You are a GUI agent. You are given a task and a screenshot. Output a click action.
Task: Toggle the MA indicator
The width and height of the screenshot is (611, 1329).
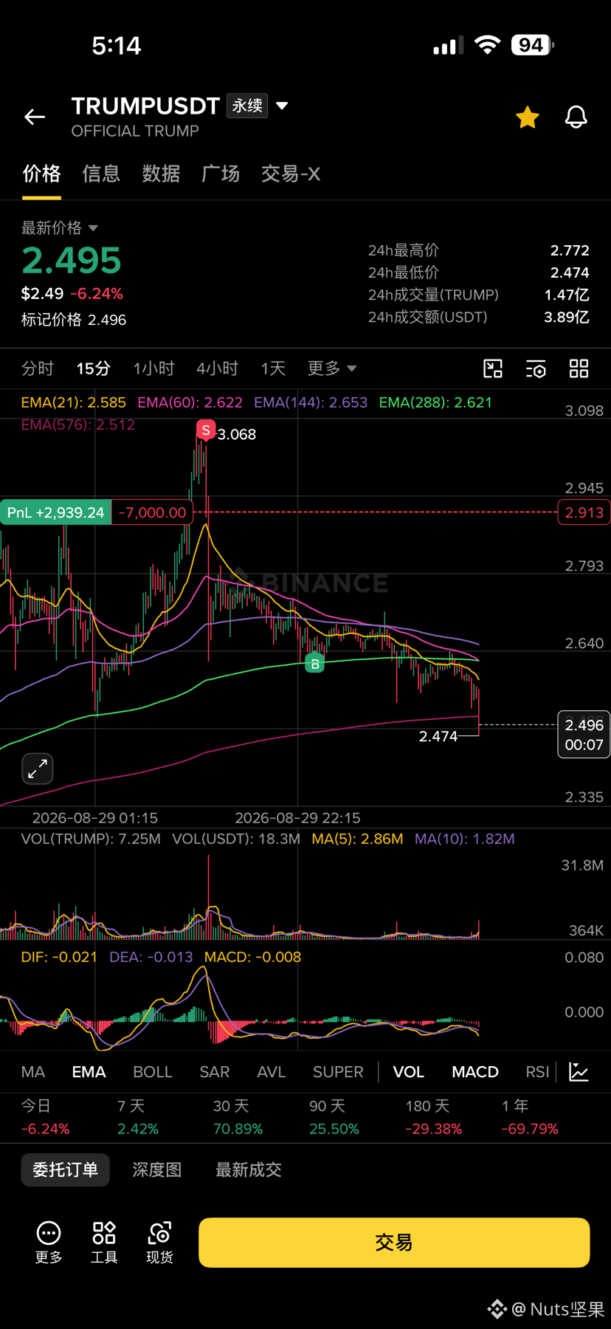point(33,1072)
